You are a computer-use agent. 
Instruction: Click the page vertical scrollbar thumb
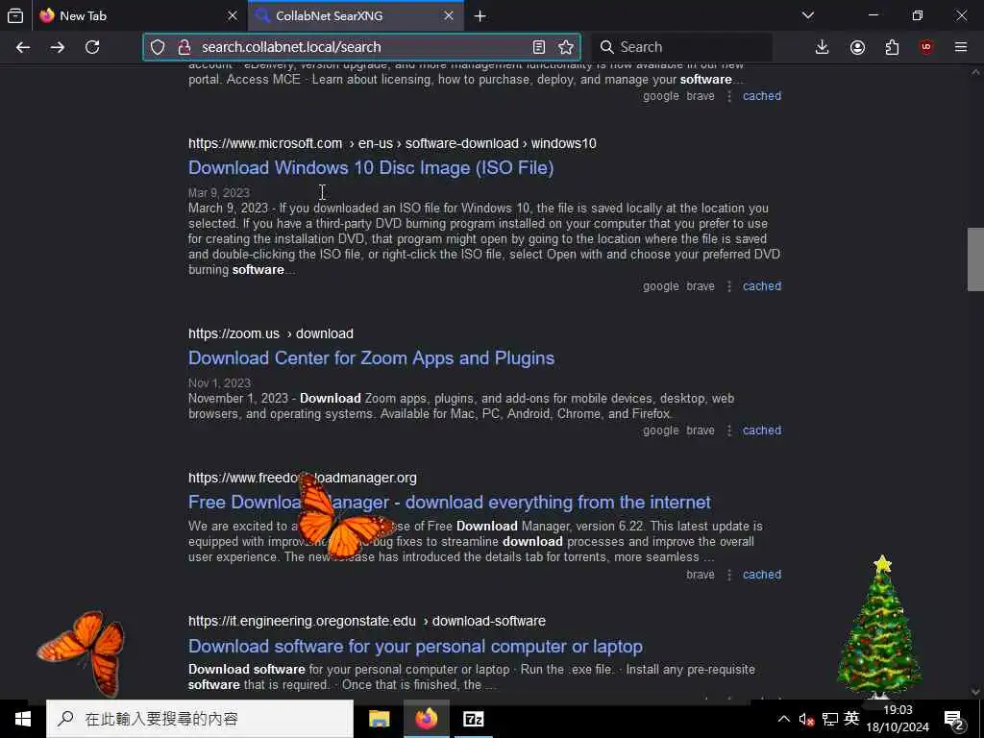(x=975, y=259)
